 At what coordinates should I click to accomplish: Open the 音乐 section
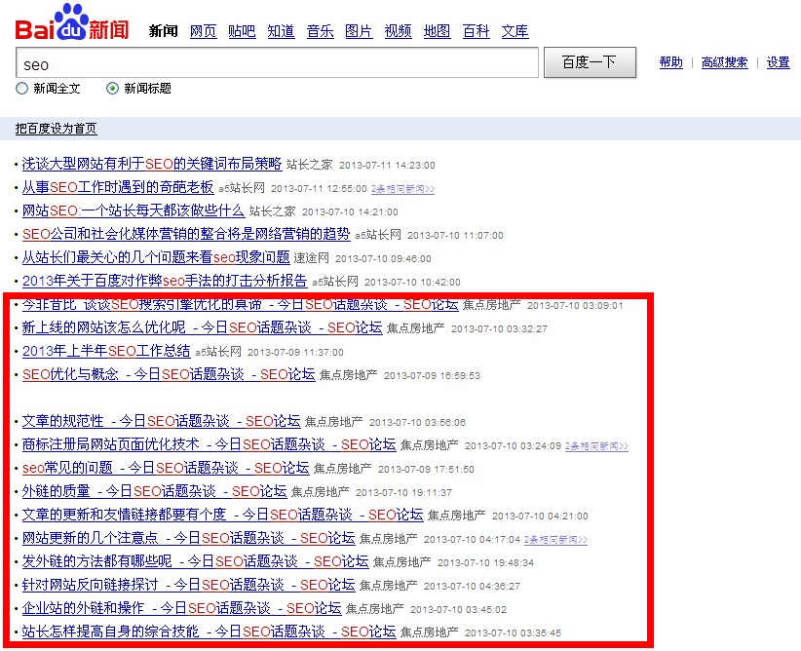point(320,31)
